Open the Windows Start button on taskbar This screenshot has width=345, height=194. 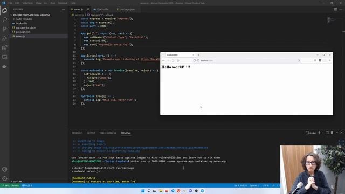[143, 191]
